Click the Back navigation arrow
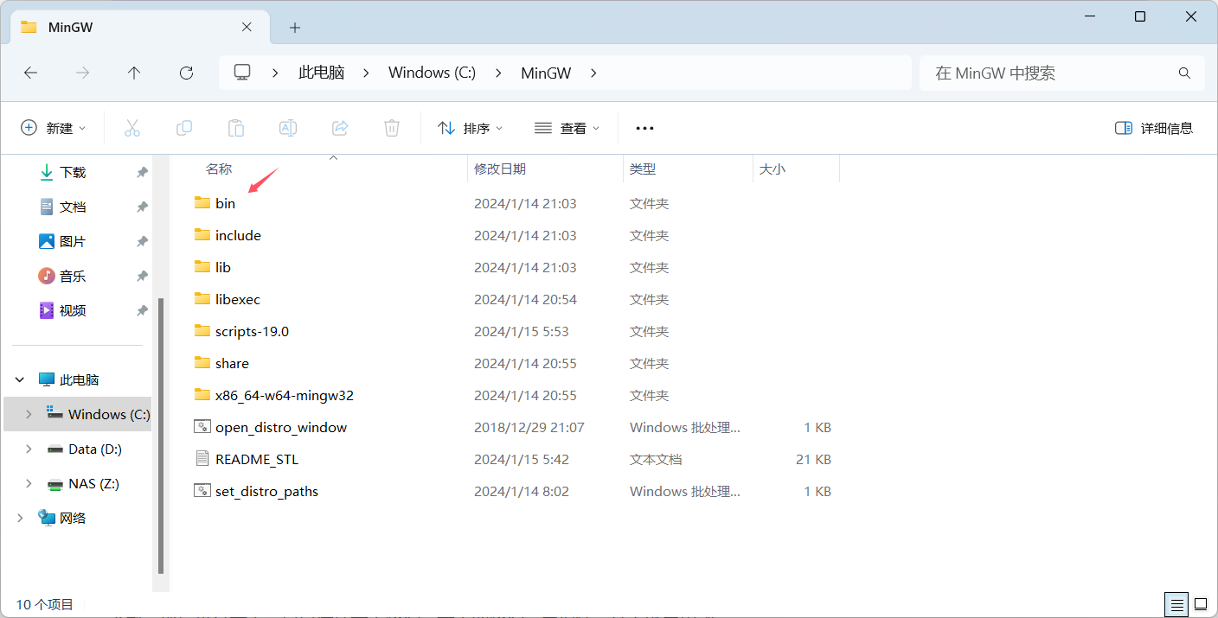The width and height of the screenshot is (1218, 618). [x=30, y=73]
